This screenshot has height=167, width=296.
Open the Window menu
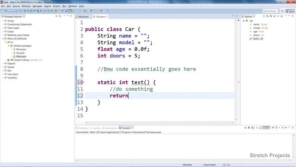73,6
